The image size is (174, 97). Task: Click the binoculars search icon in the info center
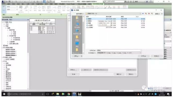point(126,2)
